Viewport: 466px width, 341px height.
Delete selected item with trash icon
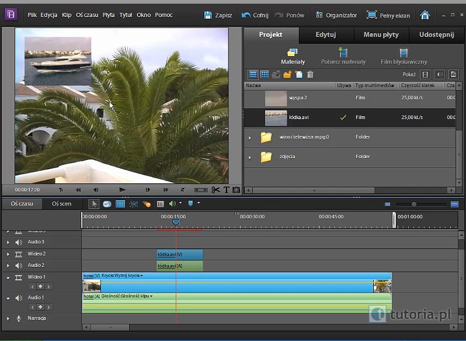tap(310, 74)
